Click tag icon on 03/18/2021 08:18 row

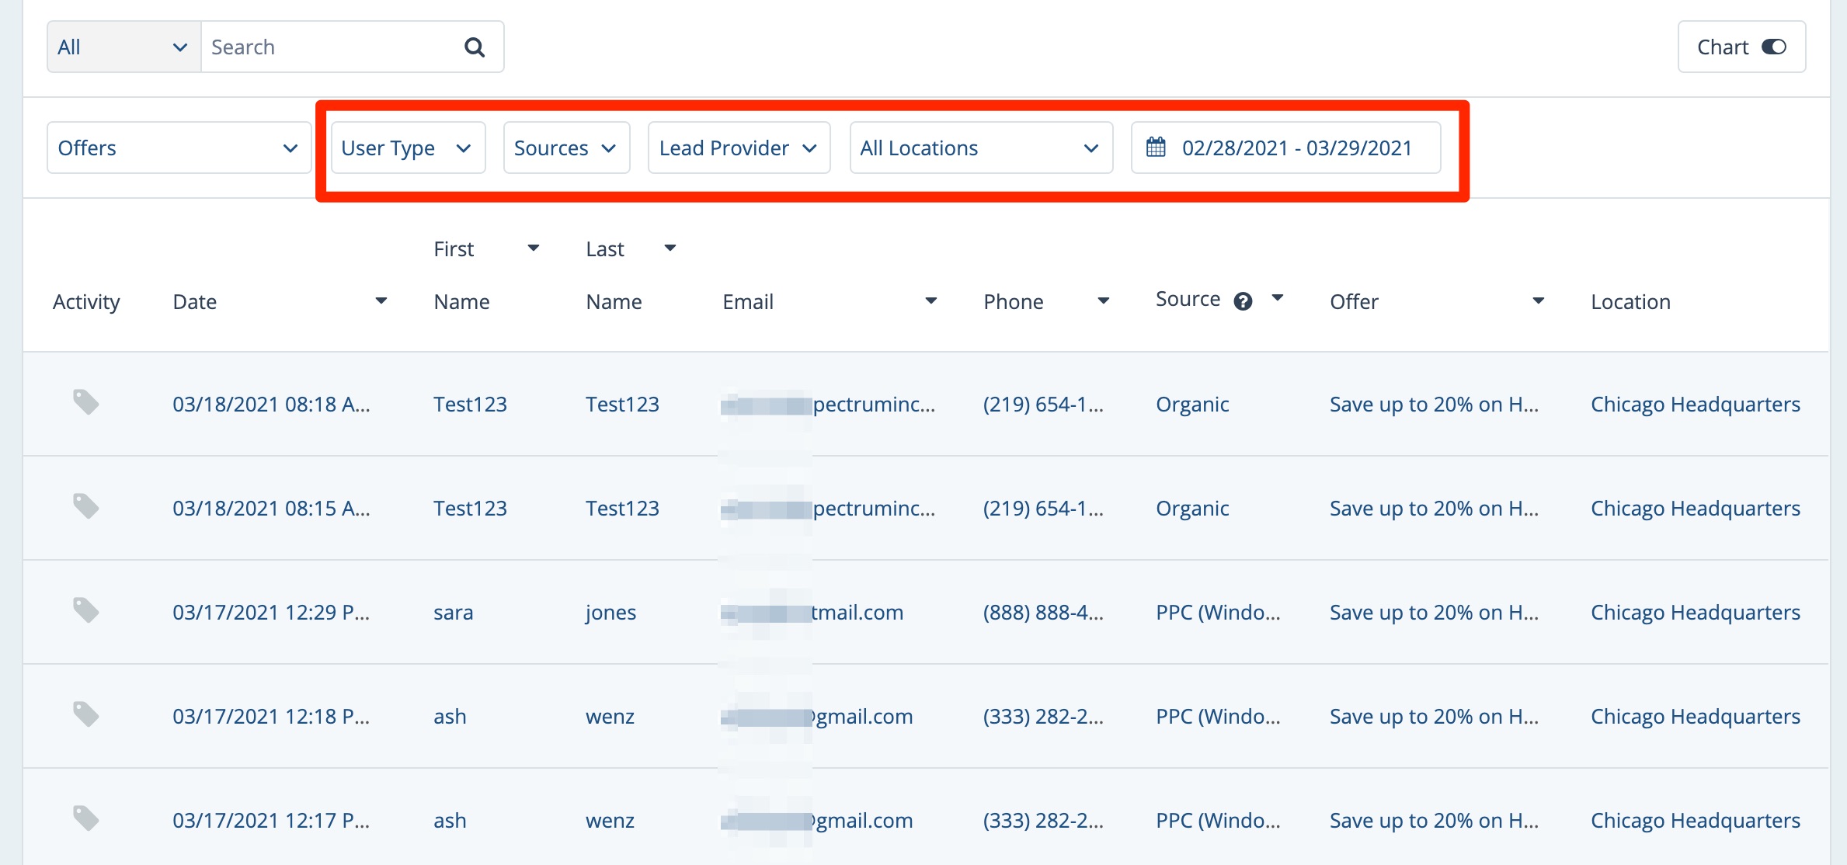coord(85,402)
